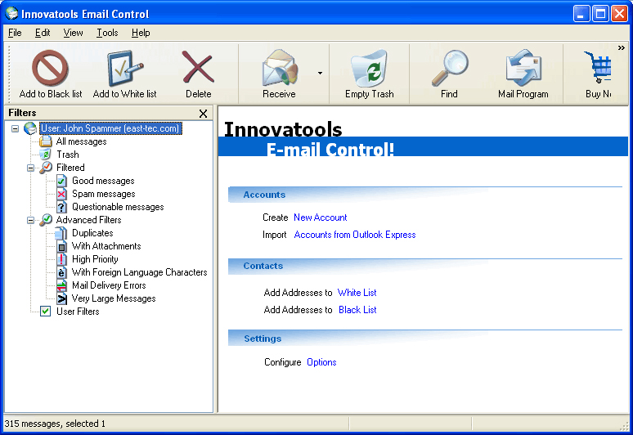Maximize the Email Control window

pos(600,14)
